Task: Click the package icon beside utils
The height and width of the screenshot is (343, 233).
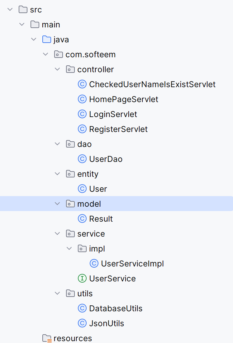Action: coord(70,293)
